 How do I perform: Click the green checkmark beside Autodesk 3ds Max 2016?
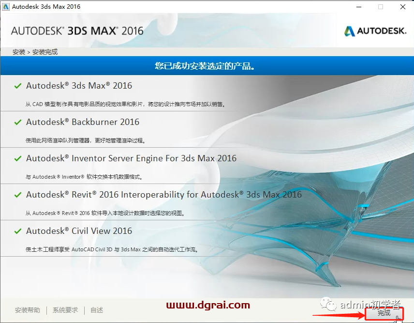[x=18, y=86]
